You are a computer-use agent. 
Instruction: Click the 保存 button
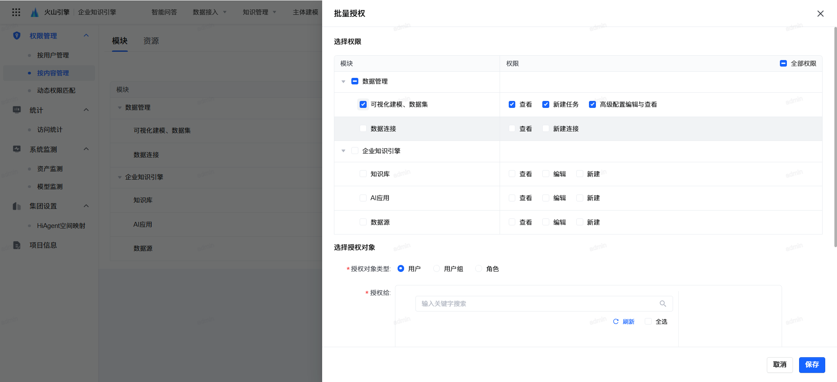[x=811, y=365]
